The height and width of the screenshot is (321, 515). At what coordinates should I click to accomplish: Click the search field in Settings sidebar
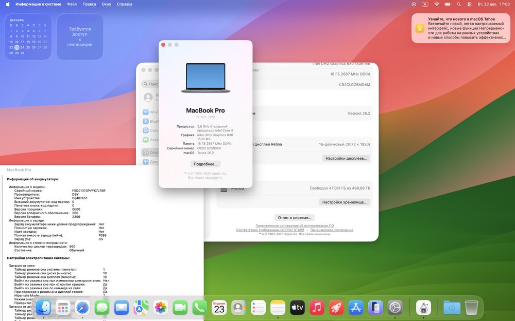[150, 84]
